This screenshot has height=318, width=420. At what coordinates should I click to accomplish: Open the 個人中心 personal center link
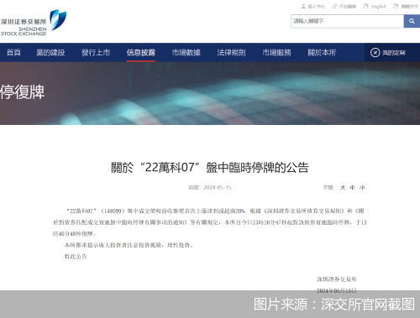tap(313, 6)
